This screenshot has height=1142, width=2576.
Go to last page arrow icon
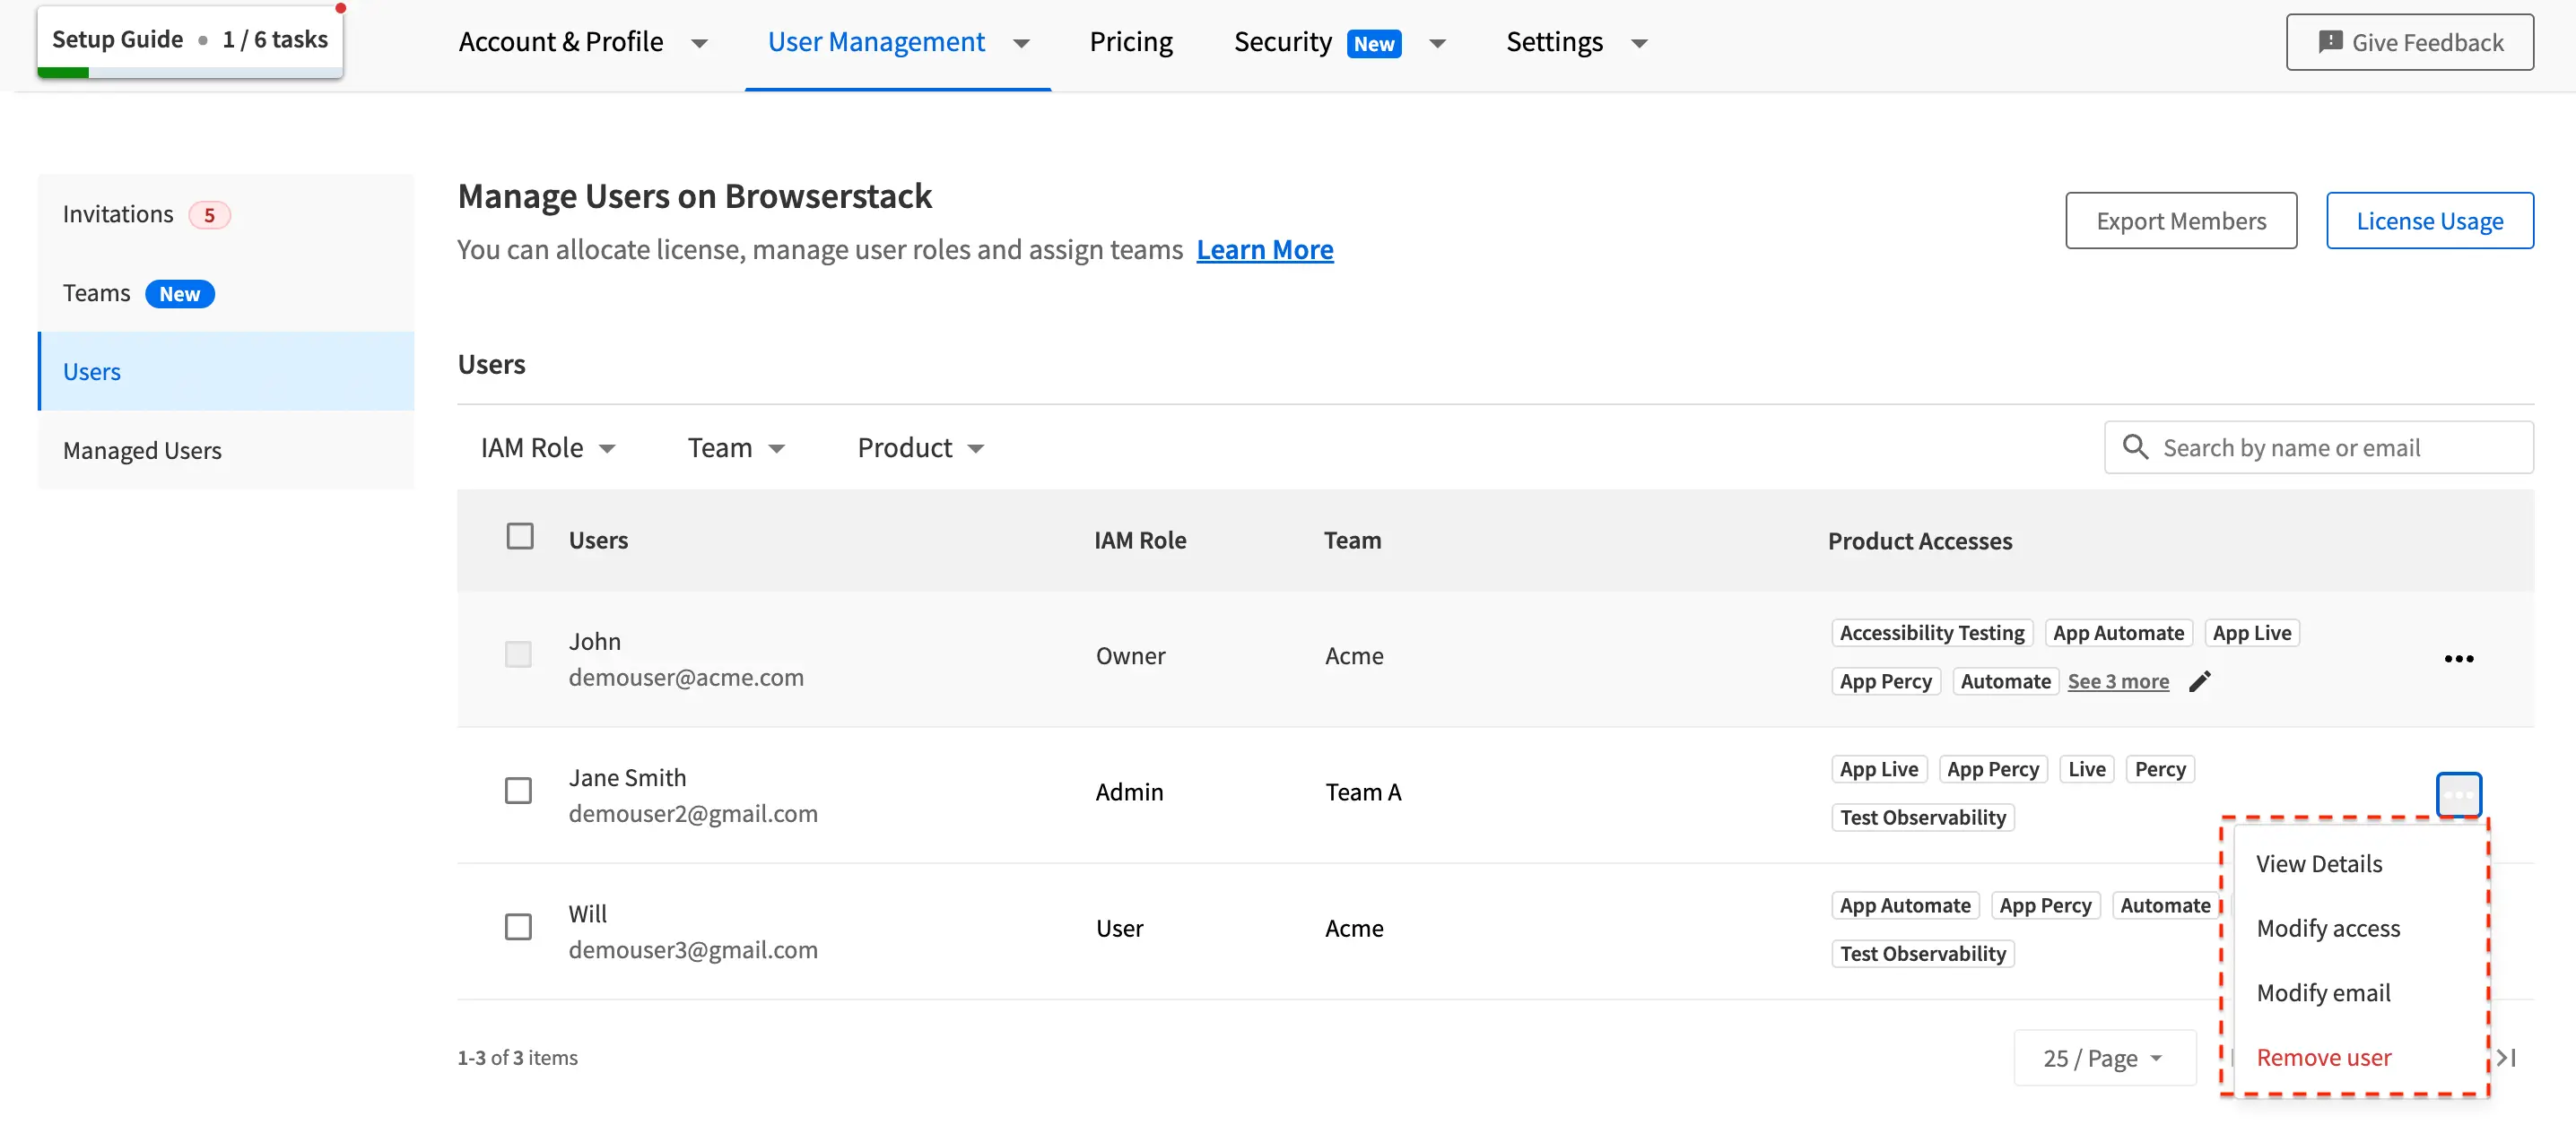click(x=2507, y=1058)
